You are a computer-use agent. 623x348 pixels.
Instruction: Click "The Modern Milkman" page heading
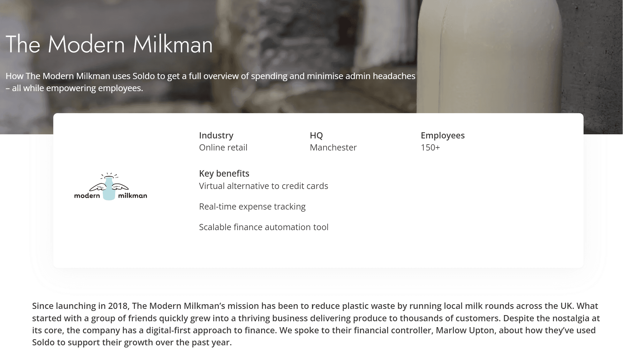click(109, 44)
